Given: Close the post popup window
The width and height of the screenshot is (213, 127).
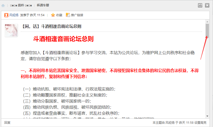Looking at the screenshot, I should (x=207, y=5).
